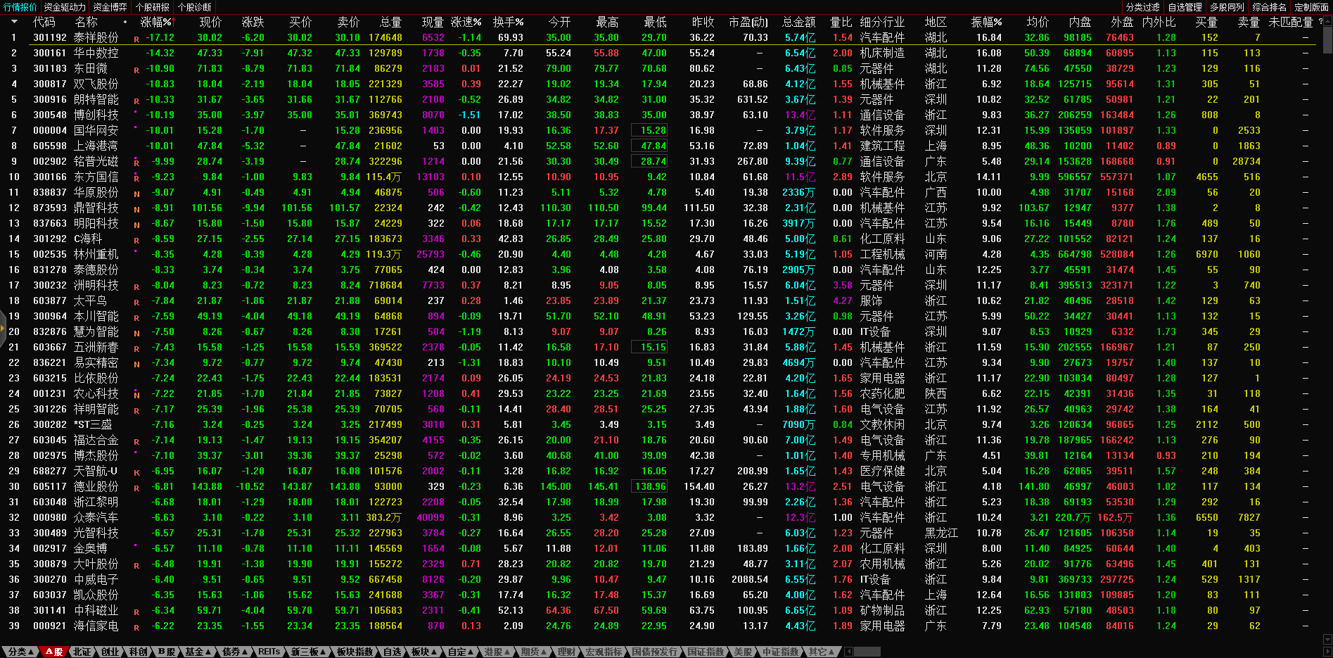Click the K marker beside 天智航-U
This screenshot has height=658, width=1333.
click(x=136, y=473)
